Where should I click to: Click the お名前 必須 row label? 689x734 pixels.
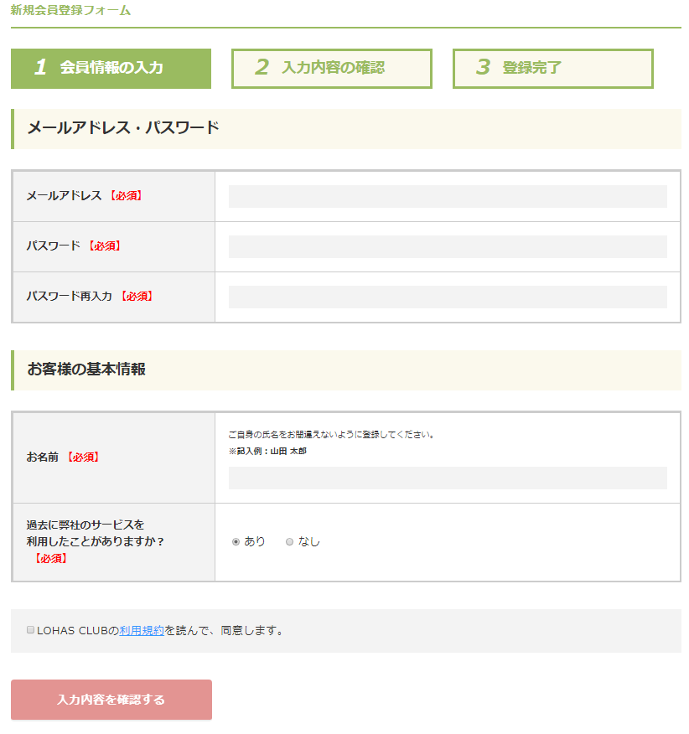[x=63, y=457]
